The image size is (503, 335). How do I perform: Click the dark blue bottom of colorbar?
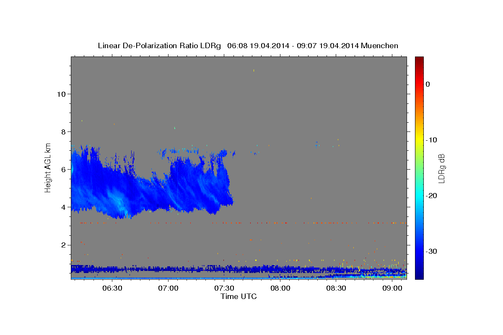(419, 274)
